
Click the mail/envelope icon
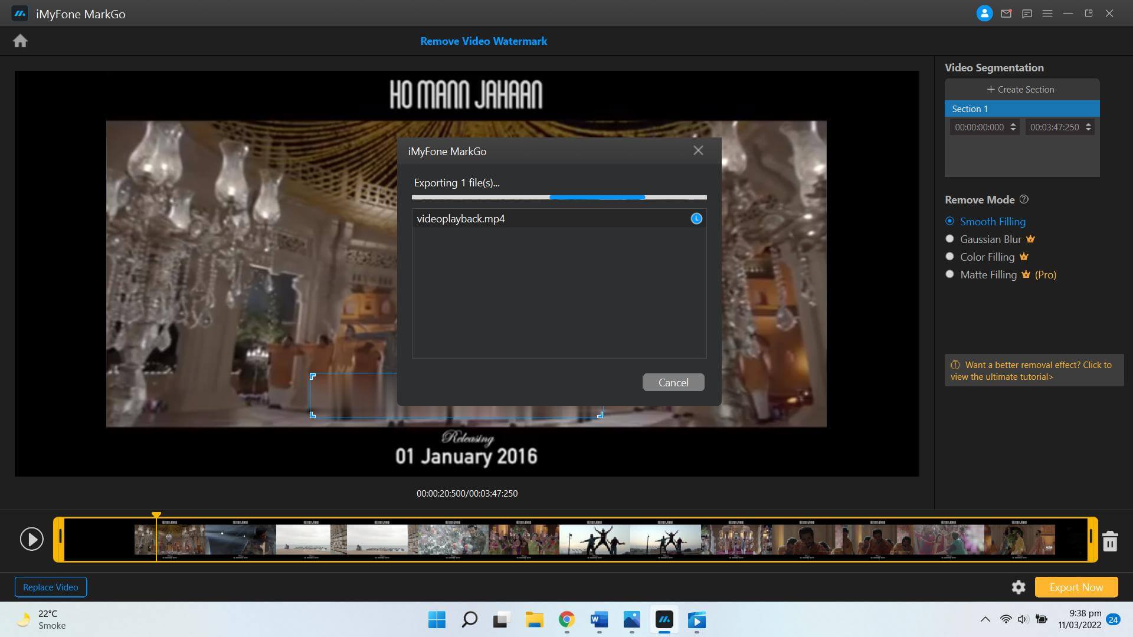1006,13
